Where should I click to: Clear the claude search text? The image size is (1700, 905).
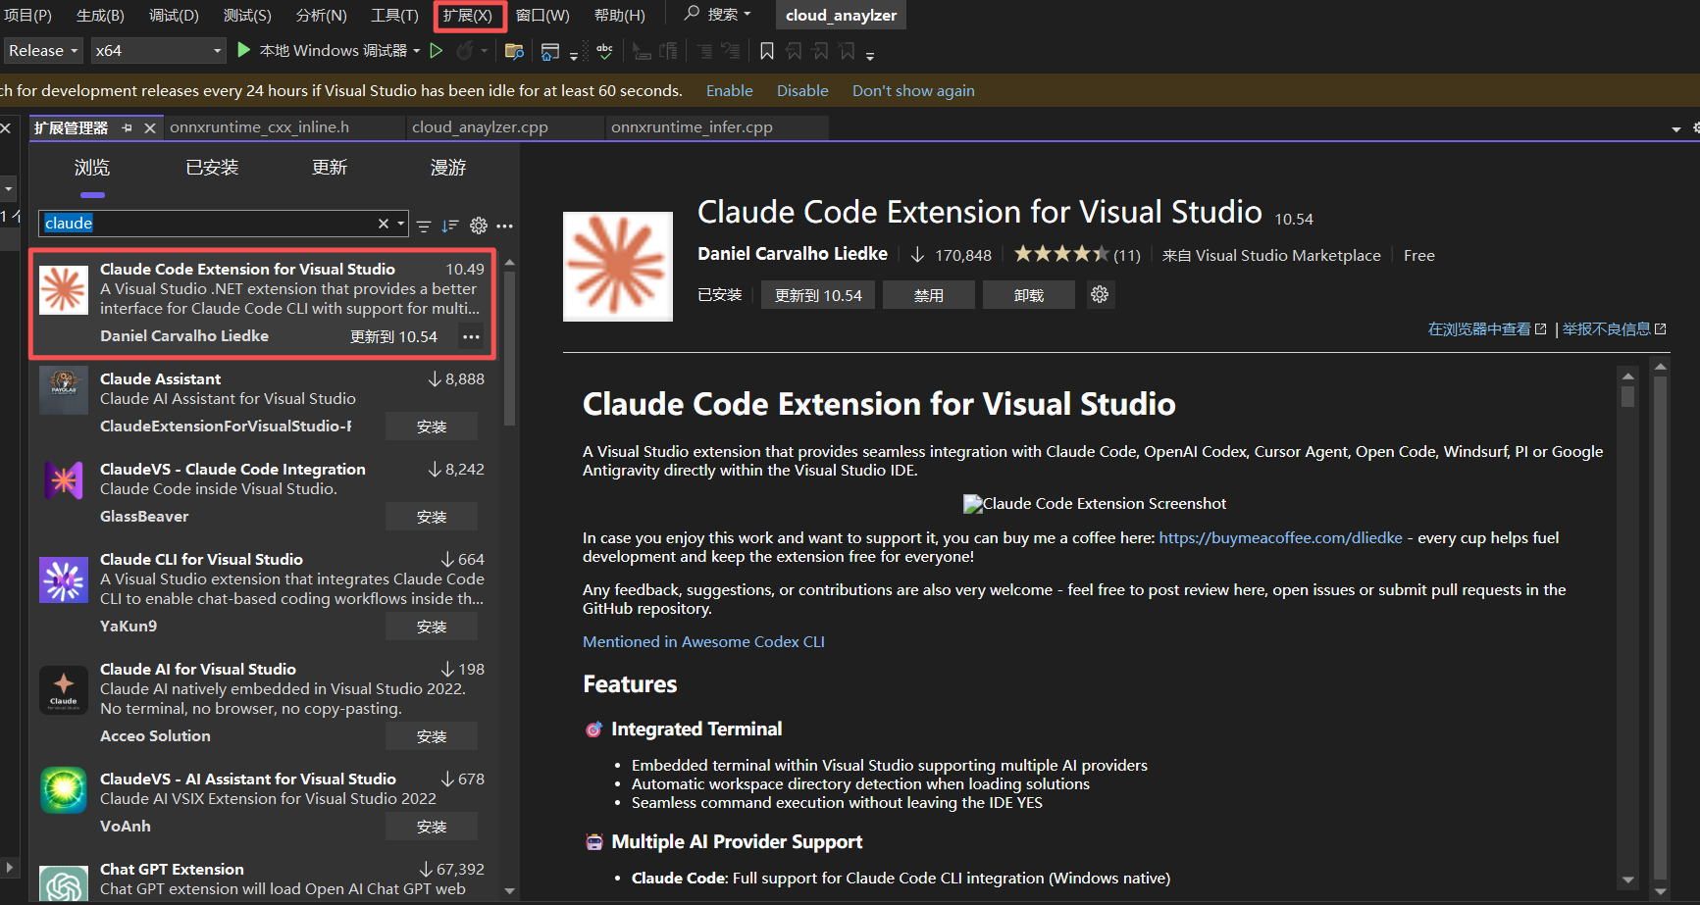coord(384,224)
